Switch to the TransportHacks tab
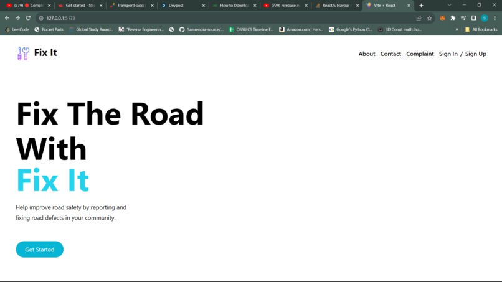This screenshot has height=282, width=502. click(131, 6)
